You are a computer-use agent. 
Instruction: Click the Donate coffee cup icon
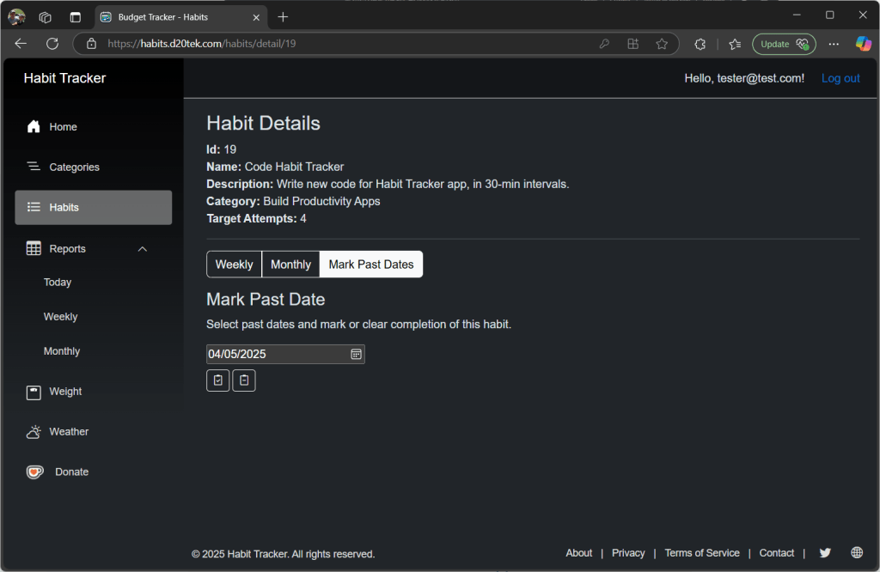(34, 472)
